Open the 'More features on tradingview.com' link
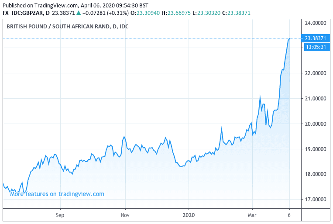The image size is (333, 224). pyautogui.click(x=57, y=194)
